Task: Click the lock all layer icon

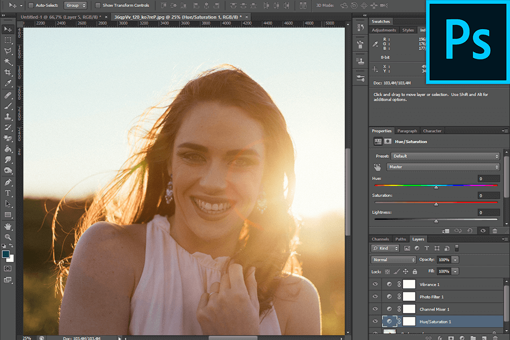Action: (x=414, y=271)
